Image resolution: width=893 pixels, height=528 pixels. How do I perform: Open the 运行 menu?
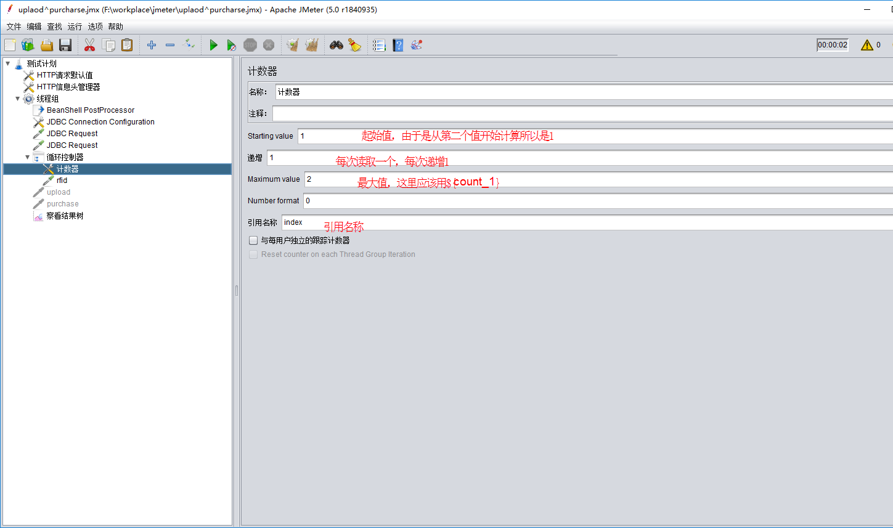tap(75, 26)
